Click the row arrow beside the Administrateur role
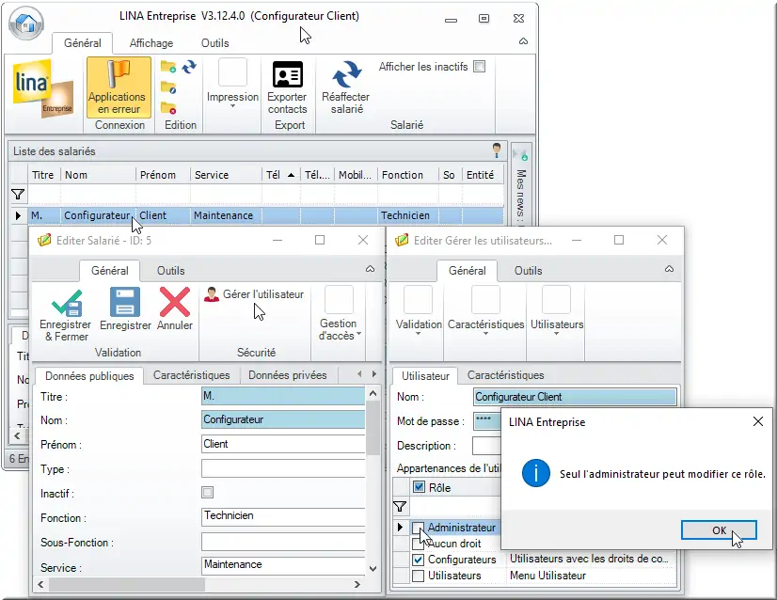This screenshot has width=777, height=600. 400,527
